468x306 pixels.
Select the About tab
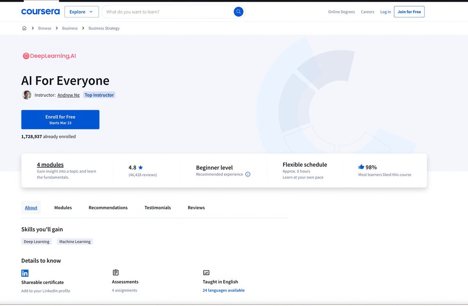pos(31,207)
